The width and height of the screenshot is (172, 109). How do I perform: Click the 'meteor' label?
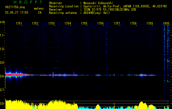39,8
